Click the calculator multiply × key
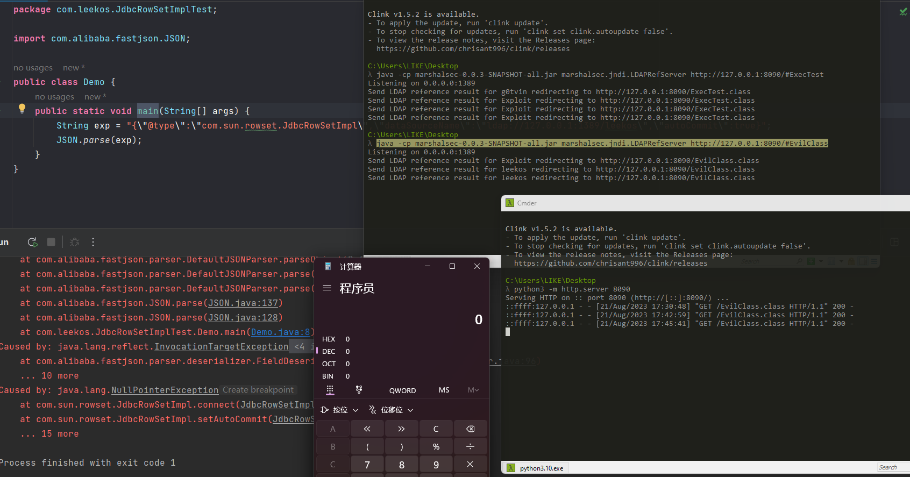The height and width of the screenshot is (477, 910). pos(470,464)
